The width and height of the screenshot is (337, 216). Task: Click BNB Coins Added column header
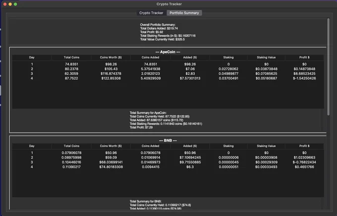click(151, 146)
